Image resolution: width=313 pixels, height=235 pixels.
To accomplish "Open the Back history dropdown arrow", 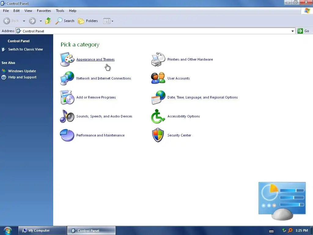I will (24, 21).
